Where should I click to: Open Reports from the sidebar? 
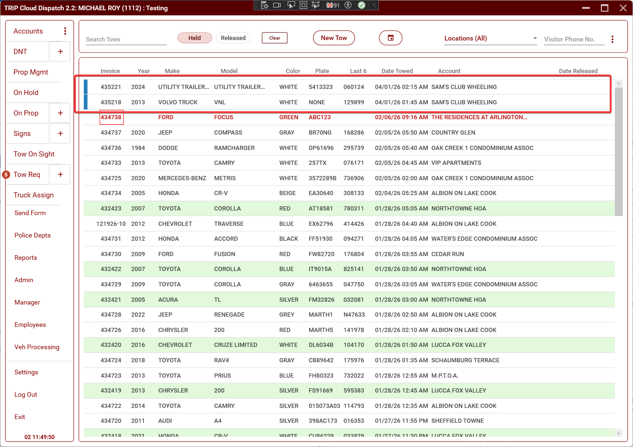26,257
